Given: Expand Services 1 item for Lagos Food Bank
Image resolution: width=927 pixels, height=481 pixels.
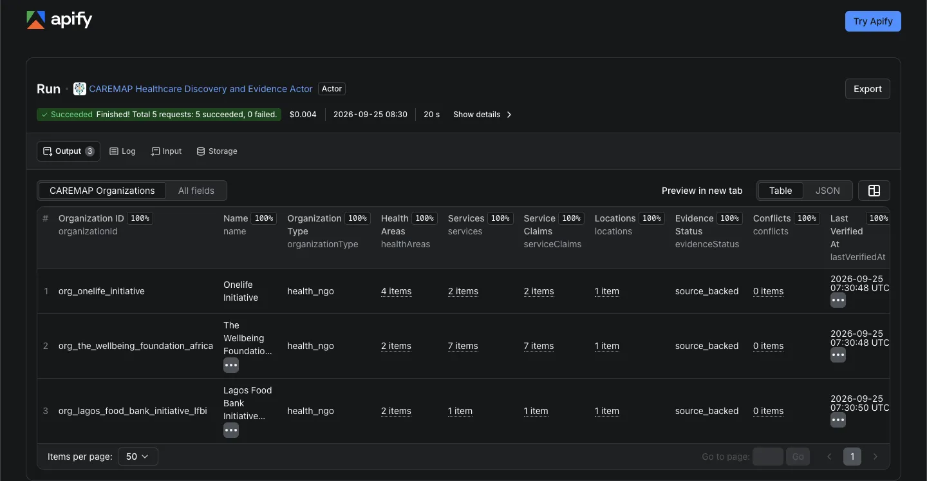Looking at the screenshot, I should tap(460, 411).
